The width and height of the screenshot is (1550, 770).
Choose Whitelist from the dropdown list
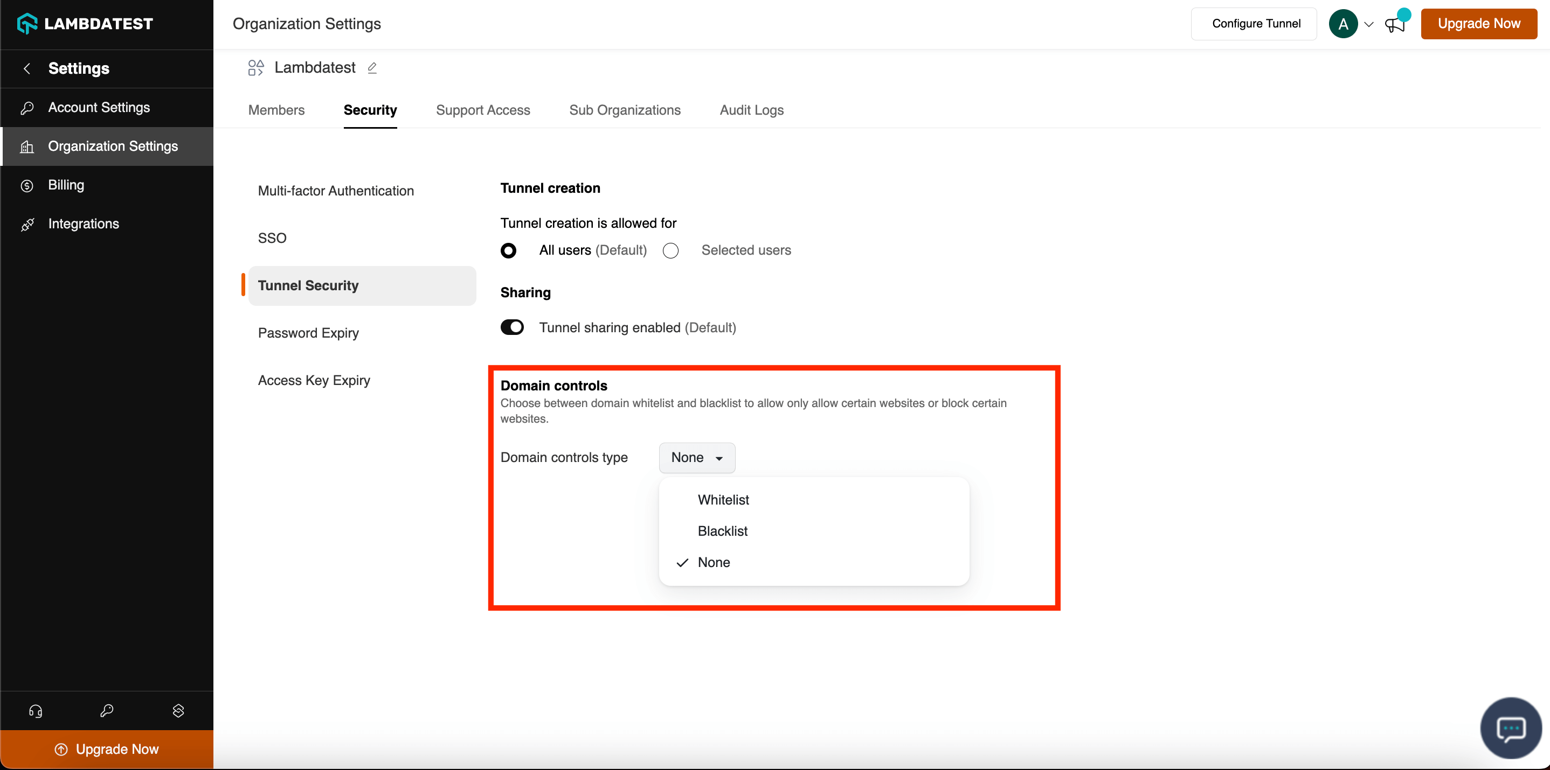pos(723,500)
